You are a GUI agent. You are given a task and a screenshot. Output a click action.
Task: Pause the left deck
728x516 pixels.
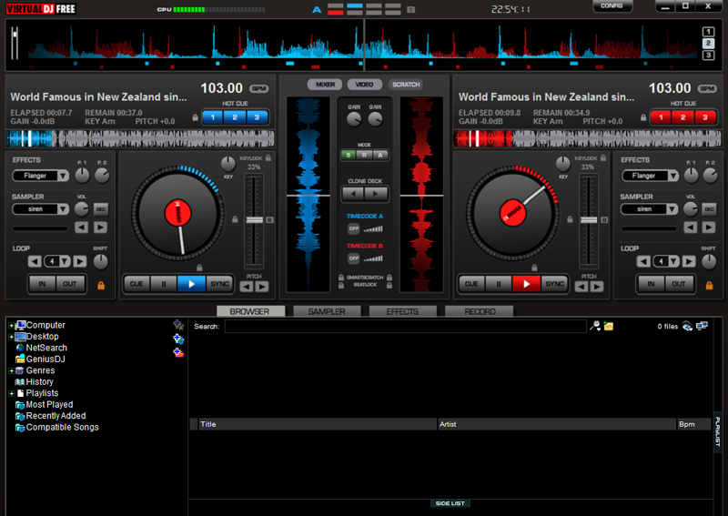click(x=164, y=284)
